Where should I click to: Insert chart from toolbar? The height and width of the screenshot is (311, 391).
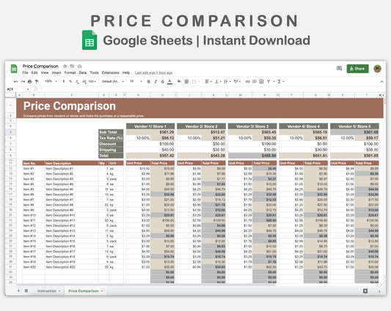(261, 81)
